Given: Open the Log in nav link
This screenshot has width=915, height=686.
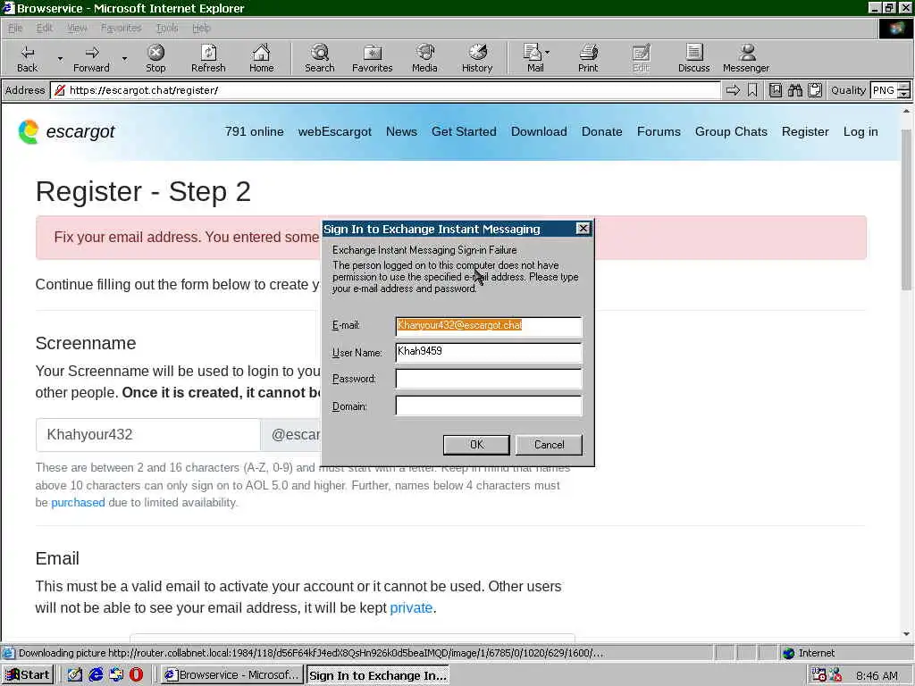Looking at the screenshot, I should point(860,132).
